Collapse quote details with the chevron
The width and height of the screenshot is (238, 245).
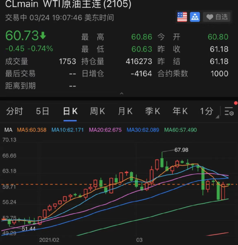122,93
